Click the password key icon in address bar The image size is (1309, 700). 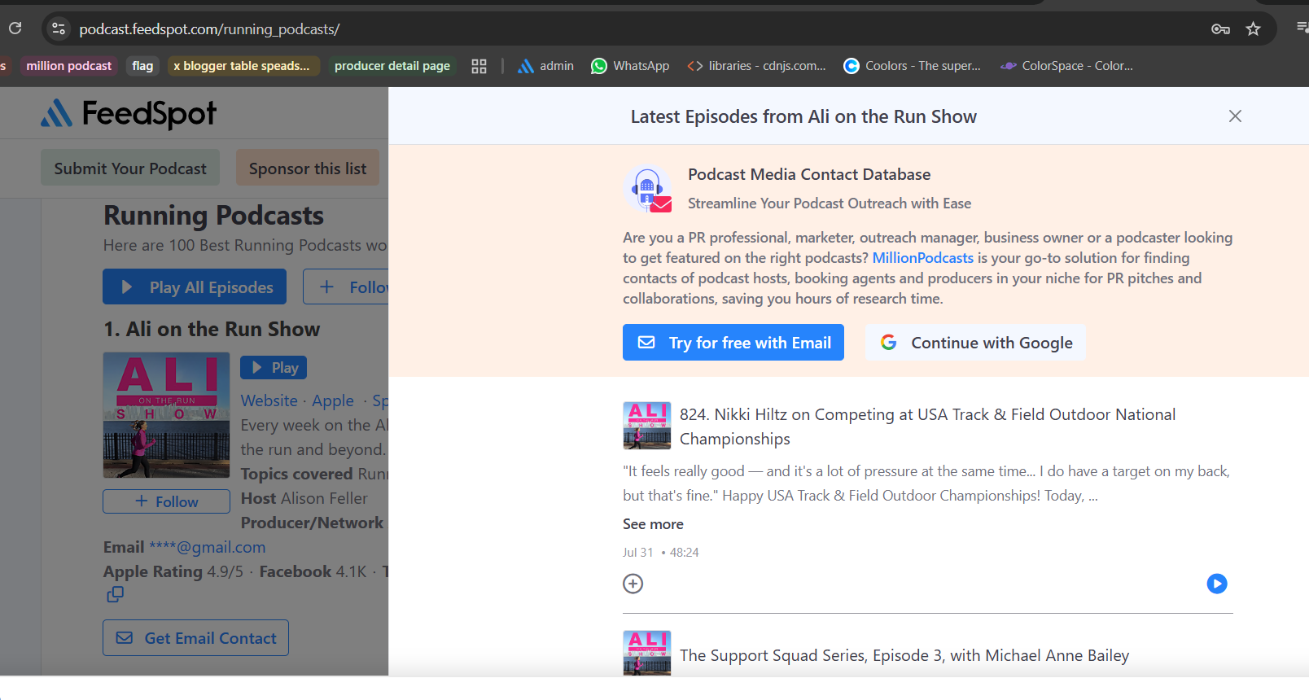(x=1220, y=29)
